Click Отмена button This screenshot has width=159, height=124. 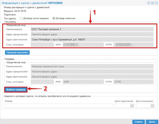139,122
